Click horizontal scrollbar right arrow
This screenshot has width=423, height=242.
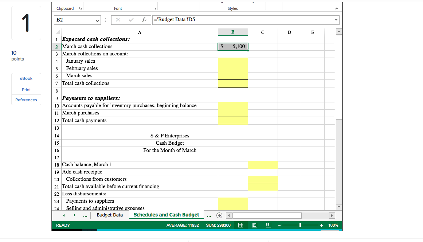pos(332,215)
